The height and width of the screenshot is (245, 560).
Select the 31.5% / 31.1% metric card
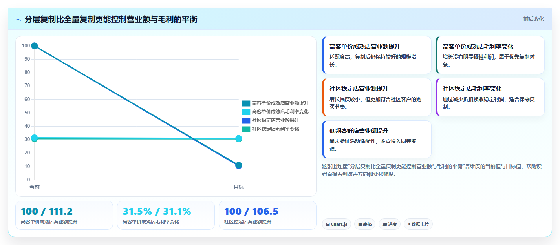(166, 215)
